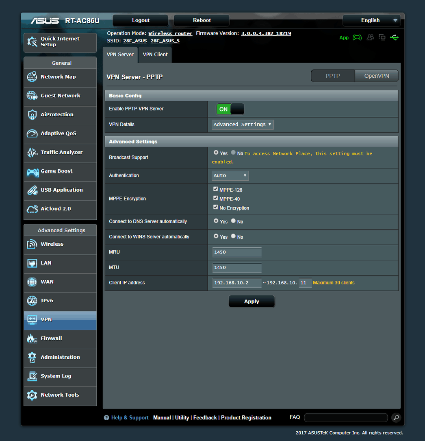
Task: Click the IPv6 icon
Action: pyautogui.click(x=32, y=301)
